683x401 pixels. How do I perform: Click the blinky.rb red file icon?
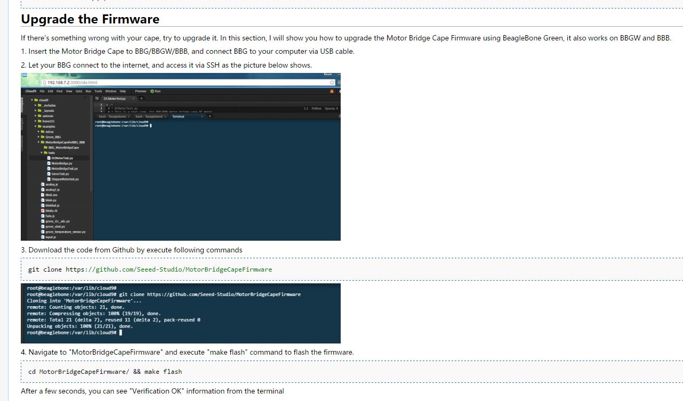tap(43, 211)
